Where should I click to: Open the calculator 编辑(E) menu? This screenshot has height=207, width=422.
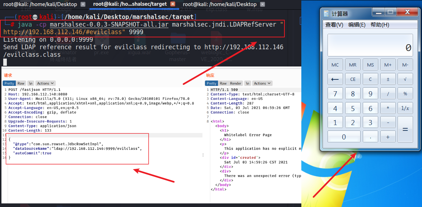click(357, 25)
